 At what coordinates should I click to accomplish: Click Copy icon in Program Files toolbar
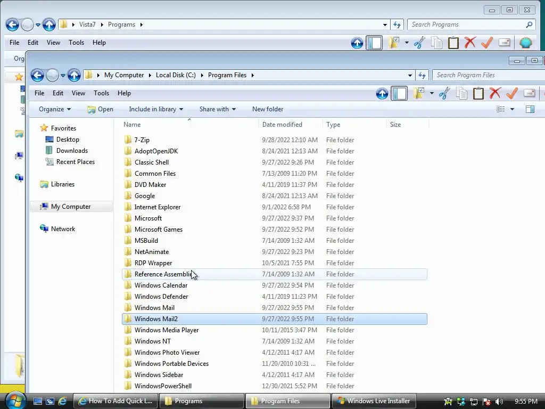point(461,93)
